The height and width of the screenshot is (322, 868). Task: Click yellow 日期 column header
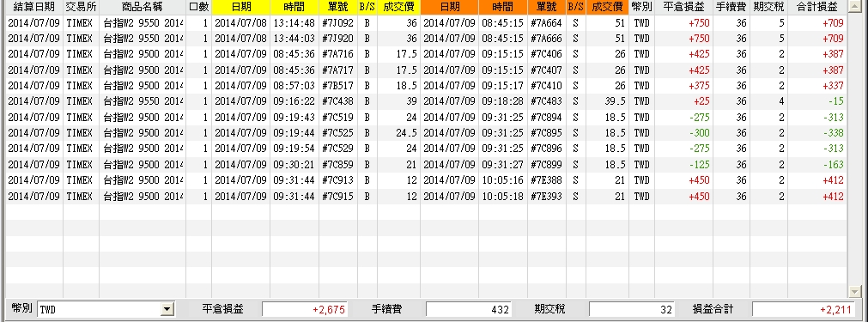tap(240, 7)
